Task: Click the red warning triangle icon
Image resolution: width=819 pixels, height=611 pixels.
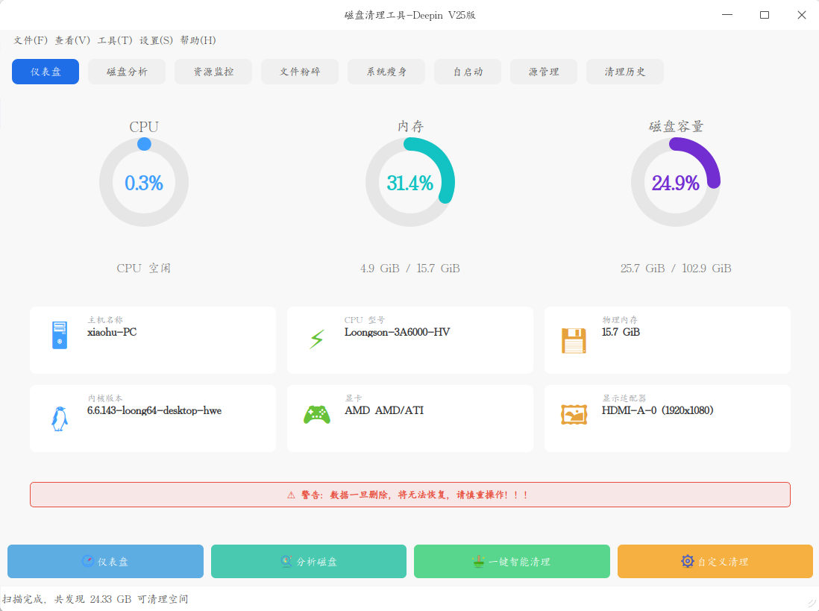Action: coord(291,495)
